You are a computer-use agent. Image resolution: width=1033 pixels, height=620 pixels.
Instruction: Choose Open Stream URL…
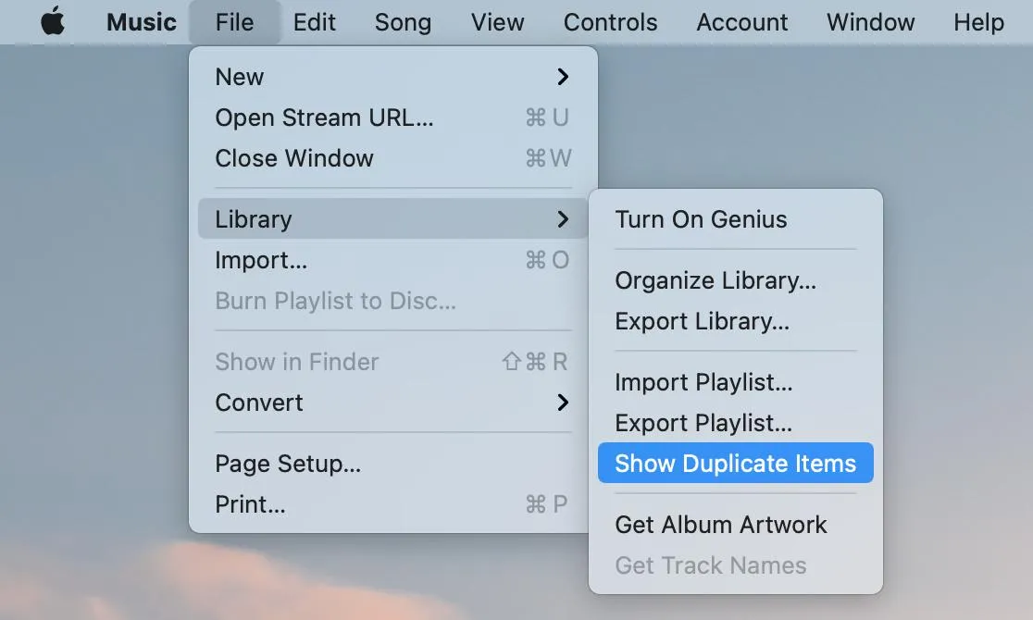coord(392,118)
